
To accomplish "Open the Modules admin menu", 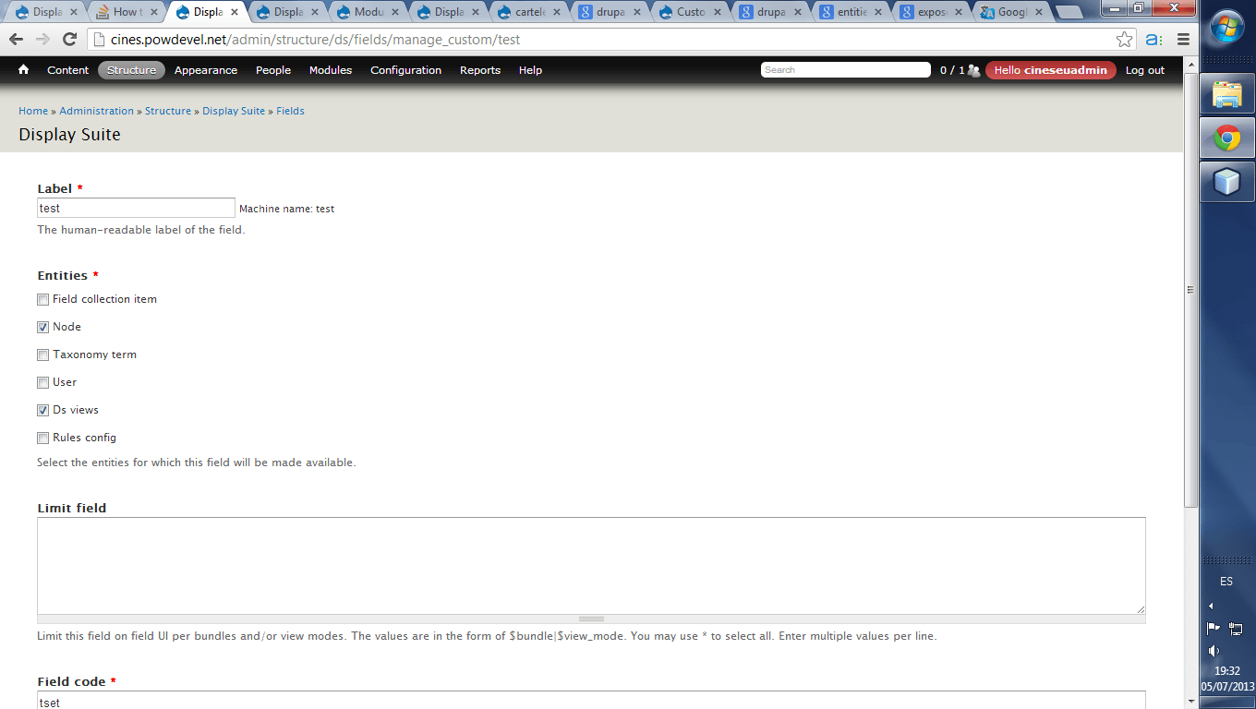I will click(331, 70).
